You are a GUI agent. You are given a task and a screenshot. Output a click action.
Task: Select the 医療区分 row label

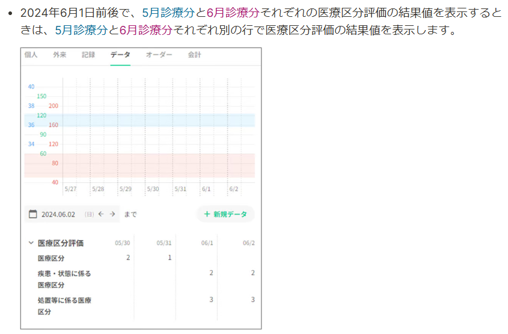tap(51, 258)
